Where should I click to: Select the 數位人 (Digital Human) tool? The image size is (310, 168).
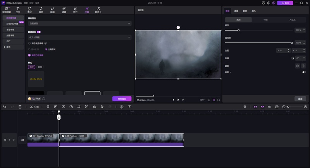(x=98, y=10)
